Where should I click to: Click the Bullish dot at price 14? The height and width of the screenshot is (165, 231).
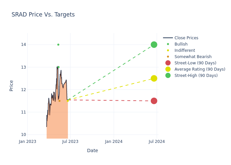pyautogui.click(x=58, y=45)
